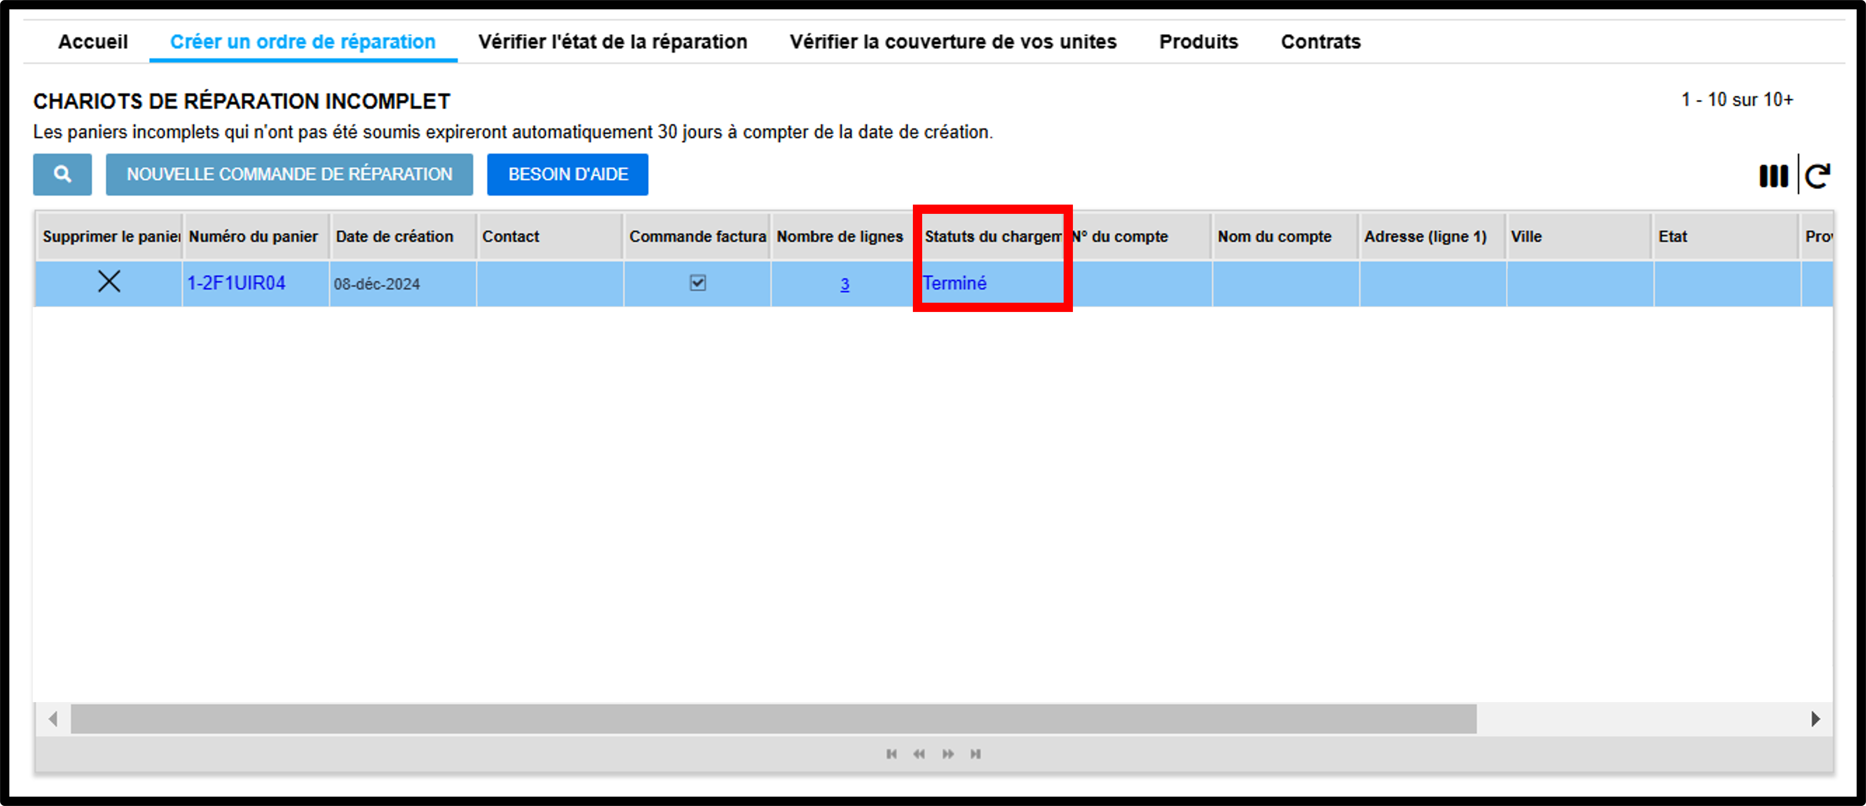Go to the first record set
Screen dimensions: 1866x806
click(892, 754)
